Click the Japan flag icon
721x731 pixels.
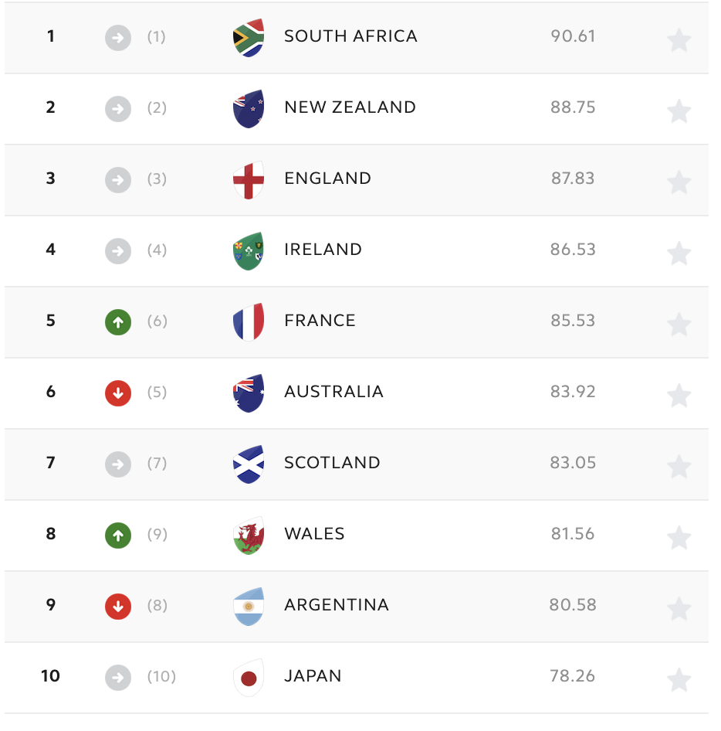247,676
